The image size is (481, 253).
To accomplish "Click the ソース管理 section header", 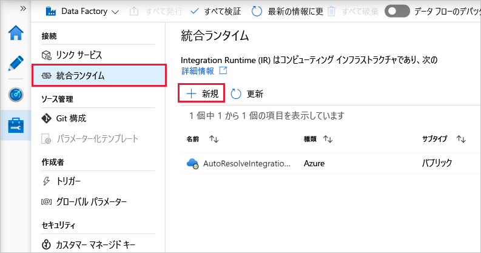I will pos(57,99).
